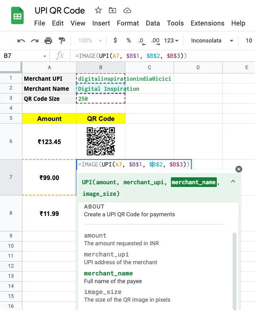Screen dimensions: 255x321
Task: Select the highlighted merchant_name parameter
Action: pyautogui.click(x=193, y=182)
